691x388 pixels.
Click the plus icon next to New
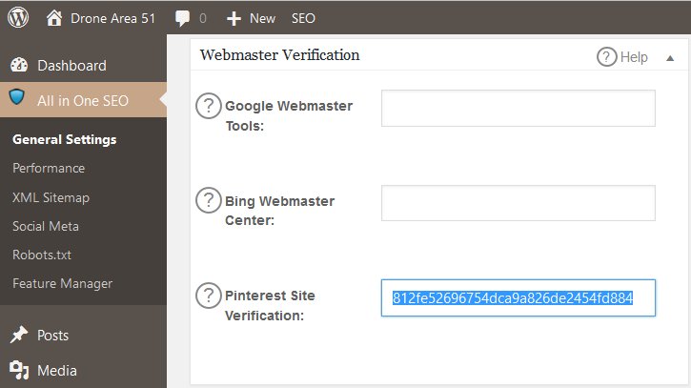coord(234,18)
